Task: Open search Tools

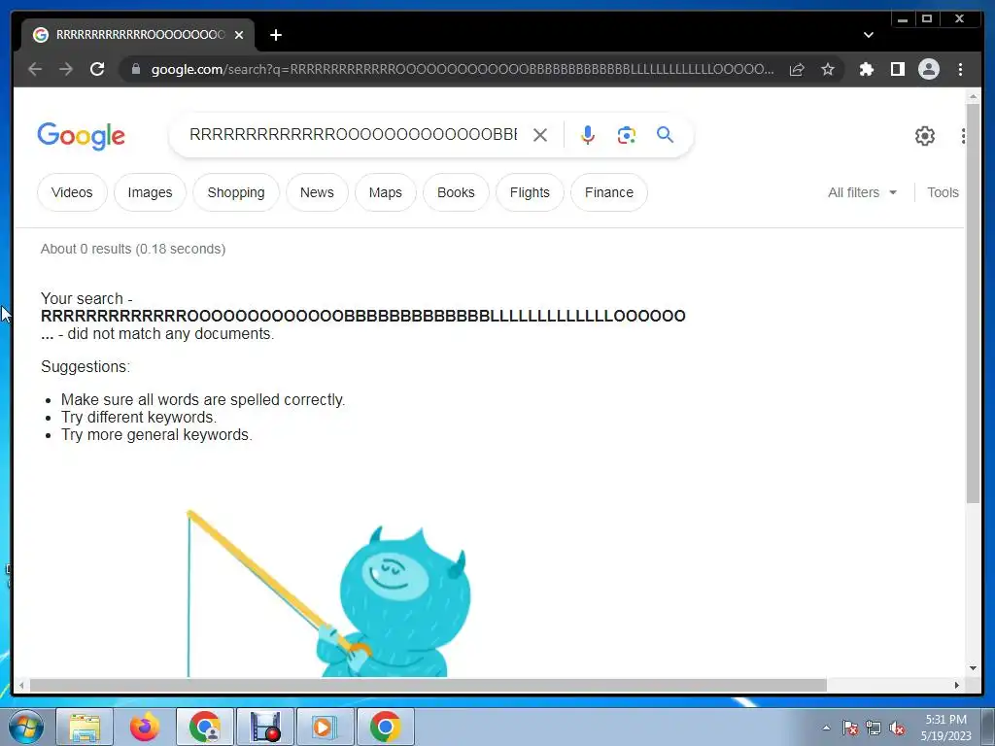Action: tap(943, 192)
